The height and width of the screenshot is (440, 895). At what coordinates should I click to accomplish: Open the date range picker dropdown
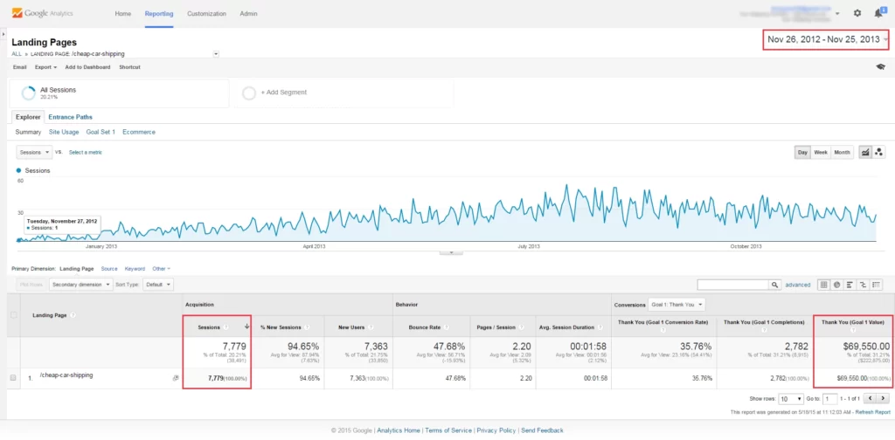coord(826,39)
